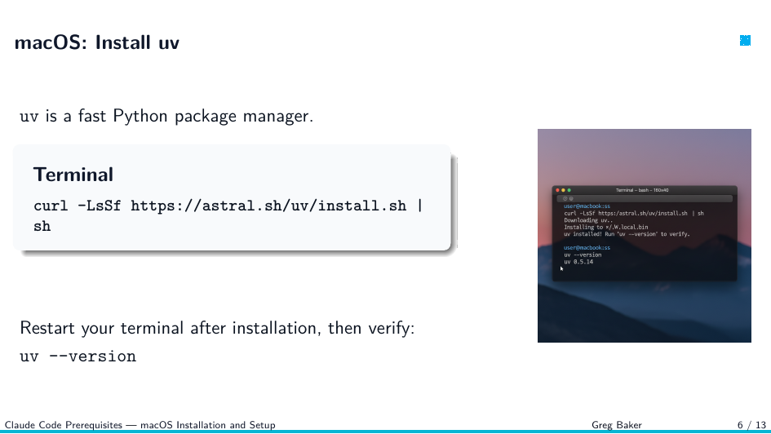Click the mouse cursor arrow inside the terminal
The height and width of the screenshot is (434, 771).
pos(561,268)
